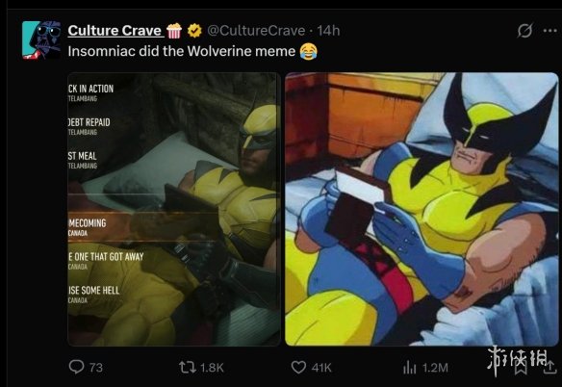This screenshot has width=562, height=387.
Task: Select The One That Got Away mission
Action: [106, 260]
